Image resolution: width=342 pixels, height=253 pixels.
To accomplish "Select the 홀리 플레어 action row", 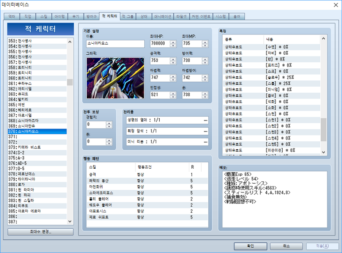I will (147, 199).
